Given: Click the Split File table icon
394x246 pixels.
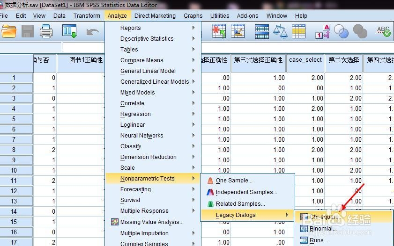Looking at the screenshot, I should [262, 31].
